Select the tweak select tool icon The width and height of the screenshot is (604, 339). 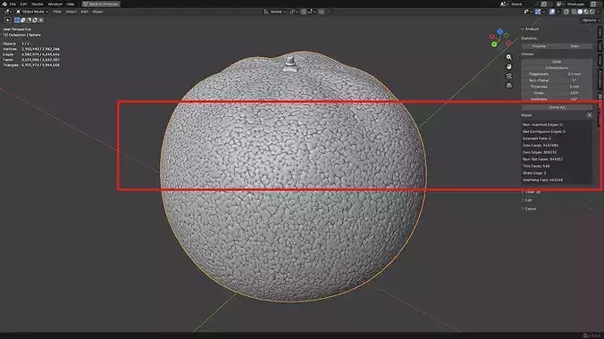pyautogui.click(x=7, y=20)
